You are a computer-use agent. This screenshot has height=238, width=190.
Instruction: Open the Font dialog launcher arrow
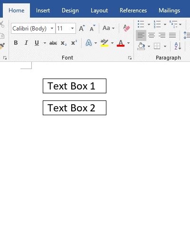pyautogui.click(x=130, y=58)
